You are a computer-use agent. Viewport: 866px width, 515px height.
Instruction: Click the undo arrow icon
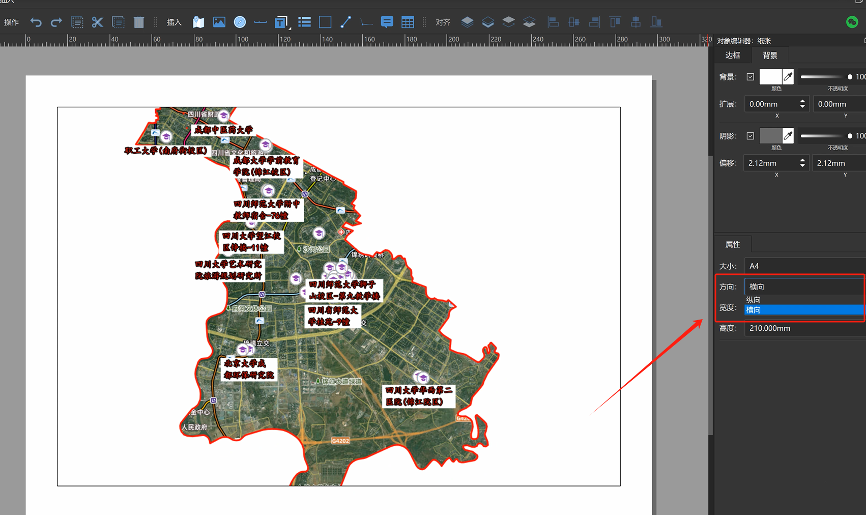tap(36, 22)
